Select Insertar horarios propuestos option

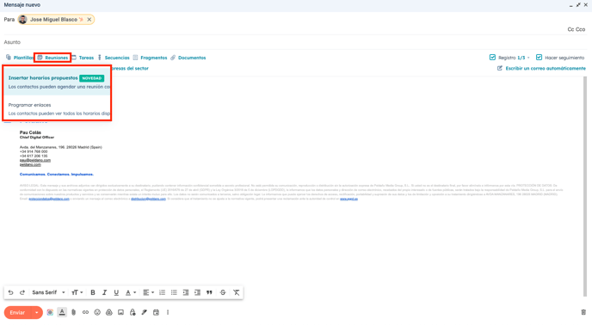(58, 82)
